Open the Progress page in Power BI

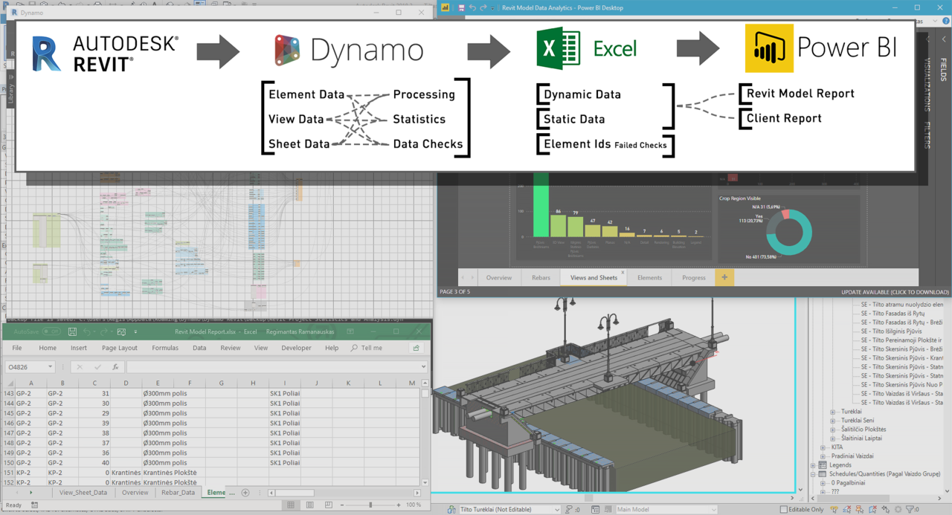click(x=693, y=277)
